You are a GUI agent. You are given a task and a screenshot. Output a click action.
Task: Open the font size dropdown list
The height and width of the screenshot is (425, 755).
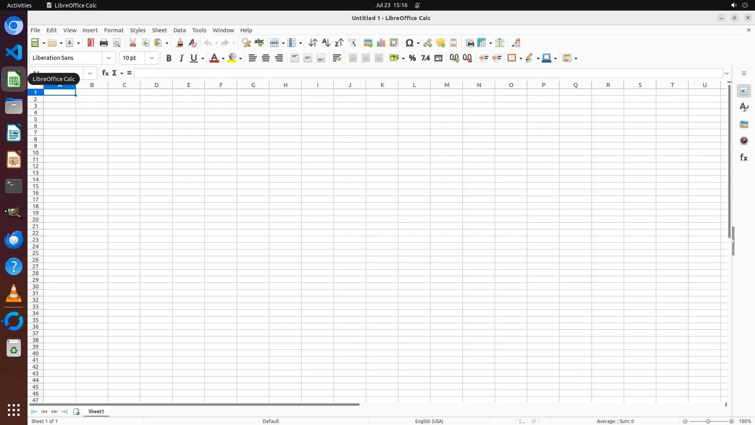point(152,58)
